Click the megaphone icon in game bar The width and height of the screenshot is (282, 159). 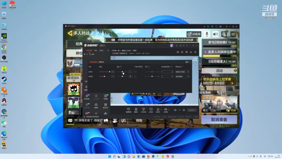(106, 120)
